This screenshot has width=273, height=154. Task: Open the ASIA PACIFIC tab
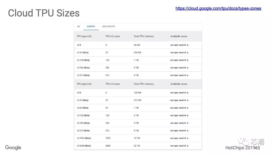(109, 26)
